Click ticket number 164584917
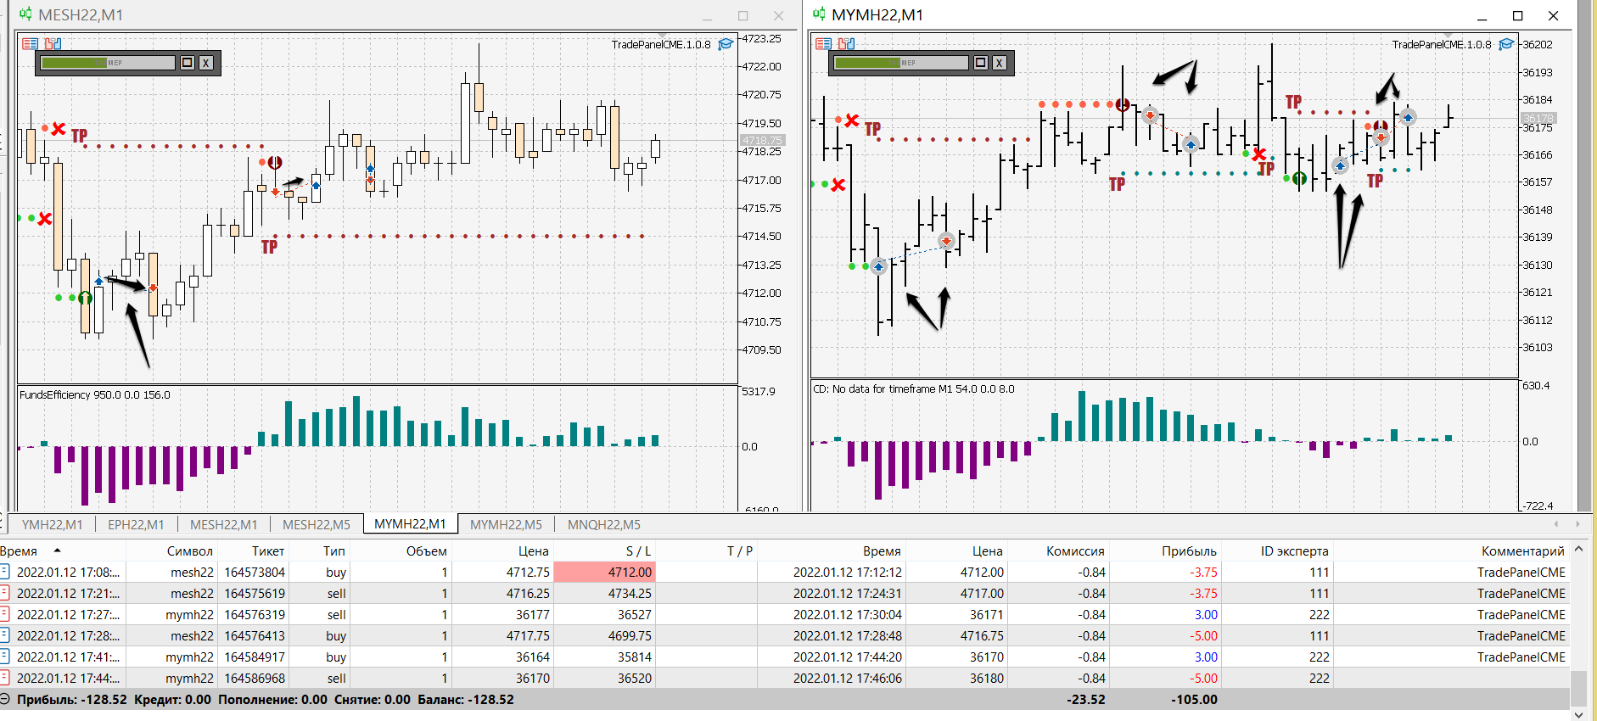Screen dimensions: 1597x721 pos(255,657)
